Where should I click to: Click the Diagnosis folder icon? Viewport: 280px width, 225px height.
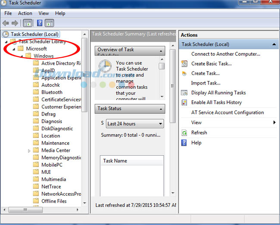[36, 121]
